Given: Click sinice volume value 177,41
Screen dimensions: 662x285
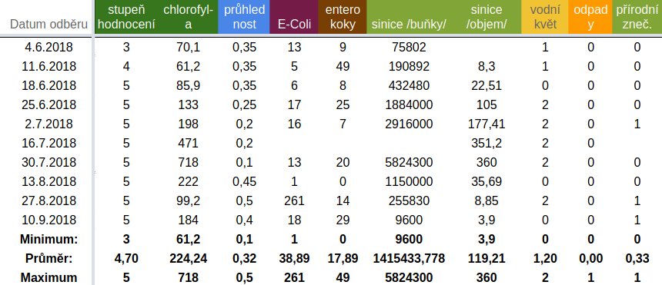Looking at the screenshot, I should [486, 124].
